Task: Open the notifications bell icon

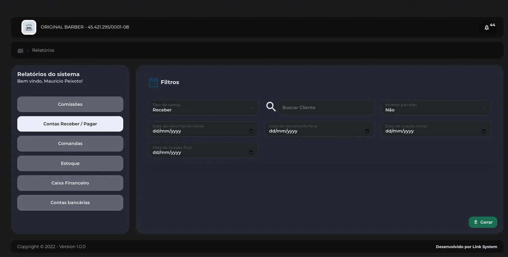Action: (x=487, y=28)
